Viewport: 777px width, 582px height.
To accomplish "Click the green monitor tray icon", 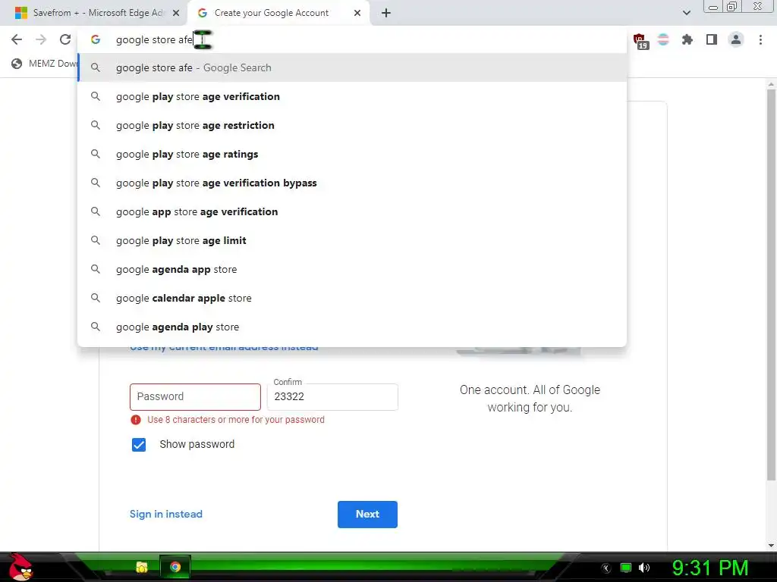I will click(x=626, y=568).
